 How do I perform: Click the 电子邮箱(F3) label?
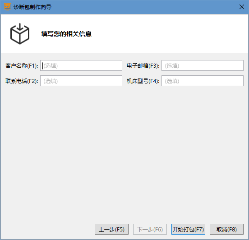point(143,65)
